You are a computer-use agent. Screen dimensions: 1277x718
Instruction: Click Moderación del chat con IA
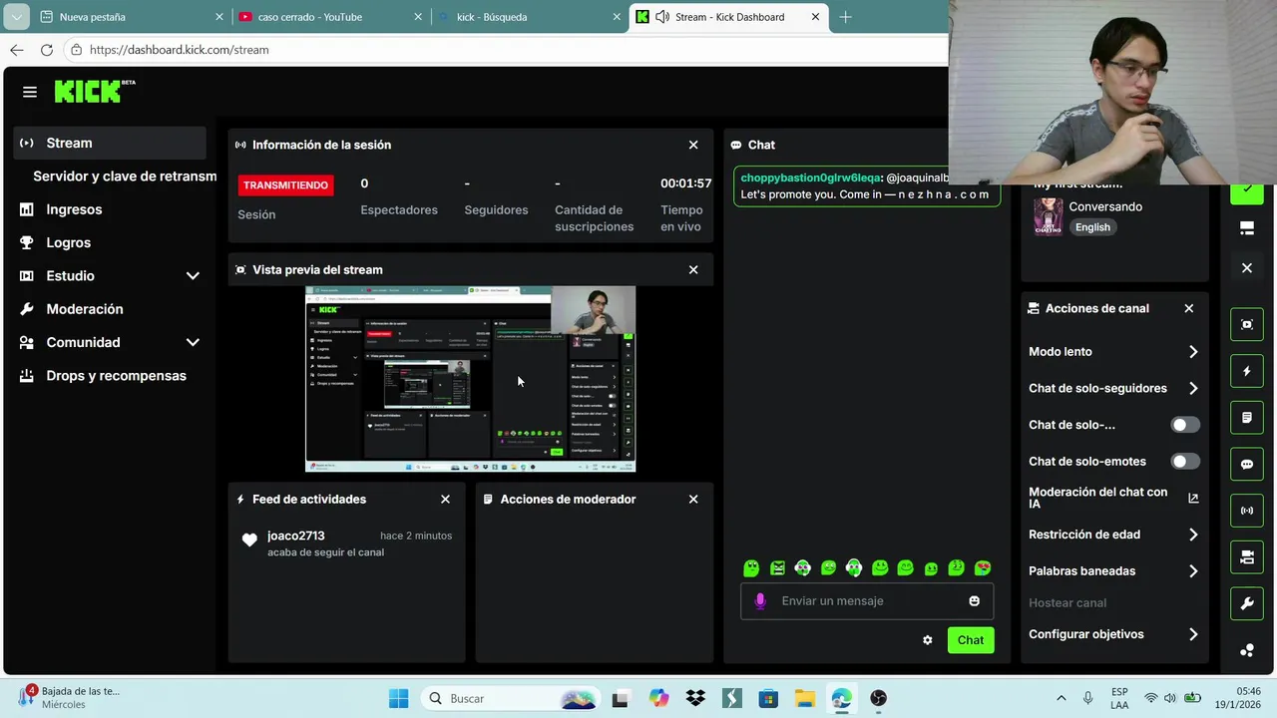[1097, 498]
